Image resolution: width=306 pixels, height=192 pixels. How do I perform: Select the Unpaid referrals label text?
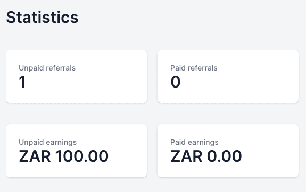[x=47, y=68]
